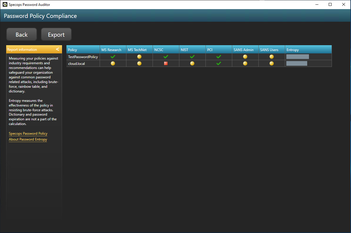The width and height of the screenshot is (351, 233).
Task: Click the Report information panel header
Action: pyautogui.click(x=34, y=49)
